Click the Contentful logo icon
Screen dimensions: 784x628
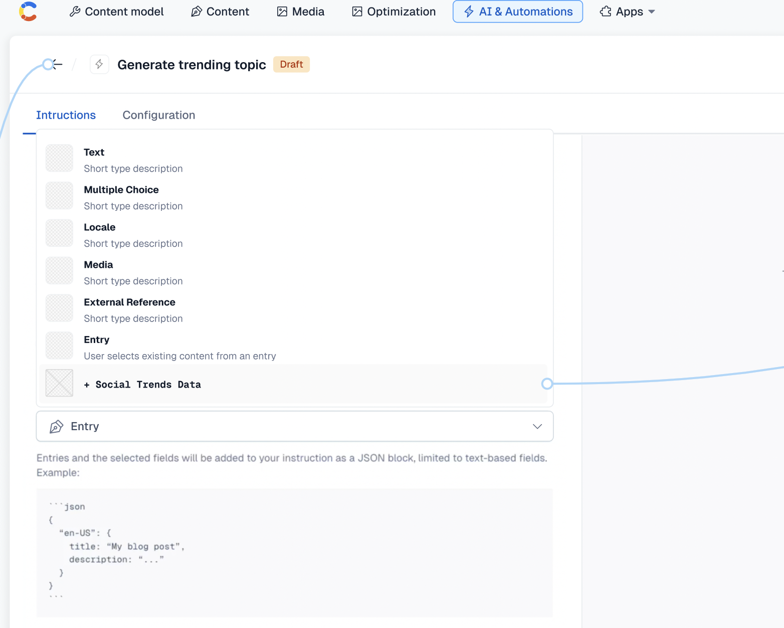28,12
